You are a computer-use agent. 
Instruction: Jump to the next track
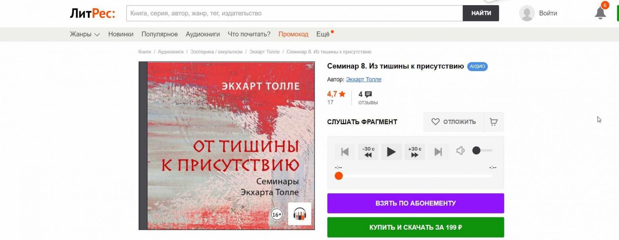pyautogui.click(x=438, y=152)
